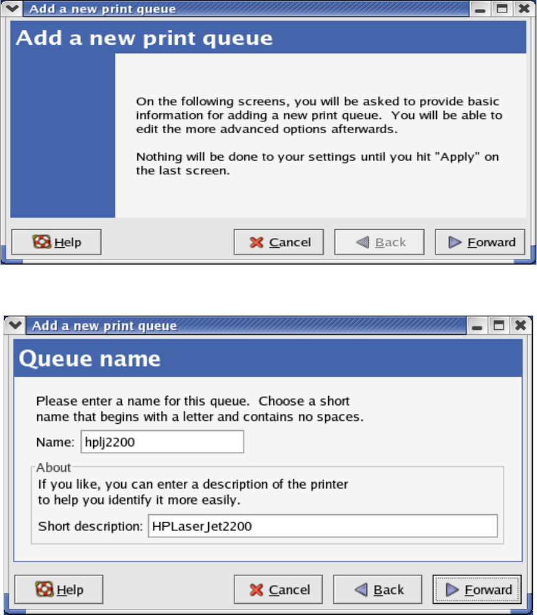Cancel the intro Add a new print queue dialog
The width and height of the screenshot is (537, 615).
278,242
